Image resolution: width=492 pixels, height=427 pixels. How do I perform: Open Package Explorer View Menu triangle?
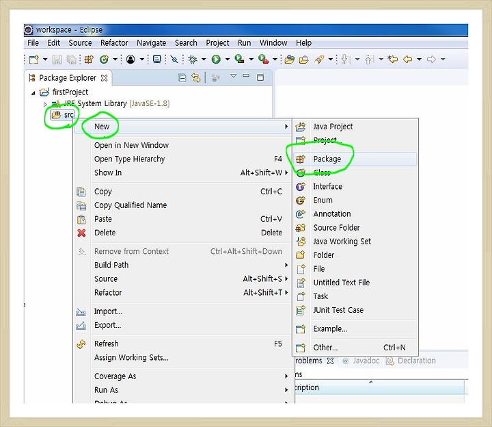pyautogui.click(x=233, y=76)
